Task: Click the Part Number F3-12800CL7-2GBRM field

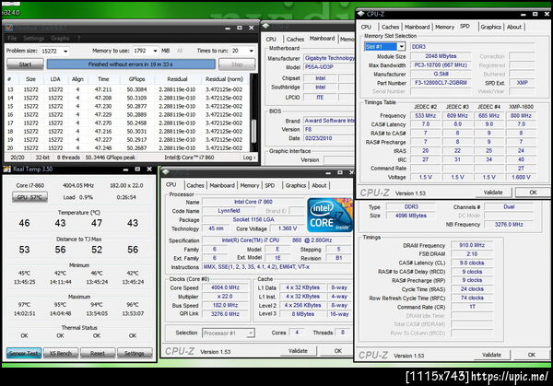Action: click(441, 83)
